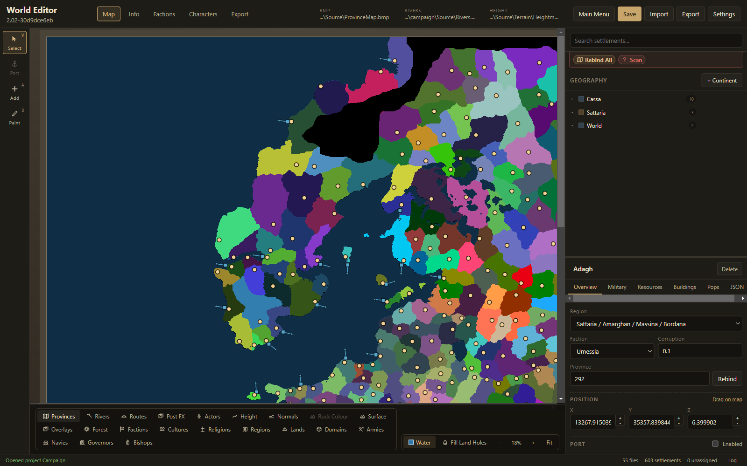Zoom in with the plus button
This screenshot has height=466, width=747.
533,443
